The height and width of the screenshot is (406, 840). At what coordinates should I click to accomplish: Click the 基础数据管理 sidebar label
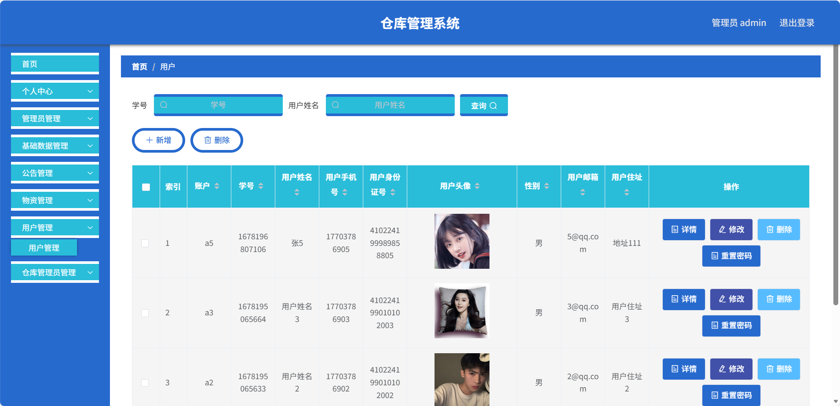[45, 146]
